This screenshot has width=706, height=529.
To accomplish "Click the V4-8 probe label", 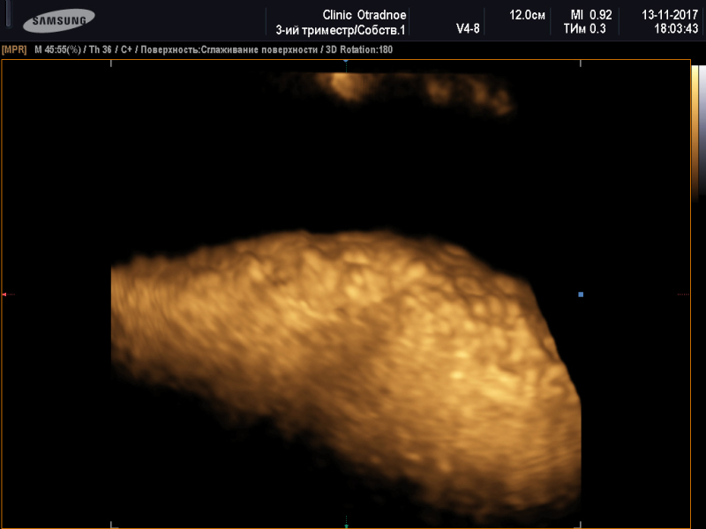I will click(x=468, y=29).
